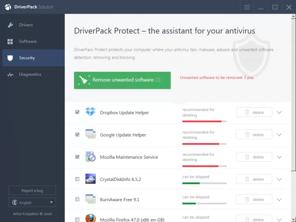
Task: Check the BurnAware Free 9.1 checkbox
Action: tap(77, 200)
